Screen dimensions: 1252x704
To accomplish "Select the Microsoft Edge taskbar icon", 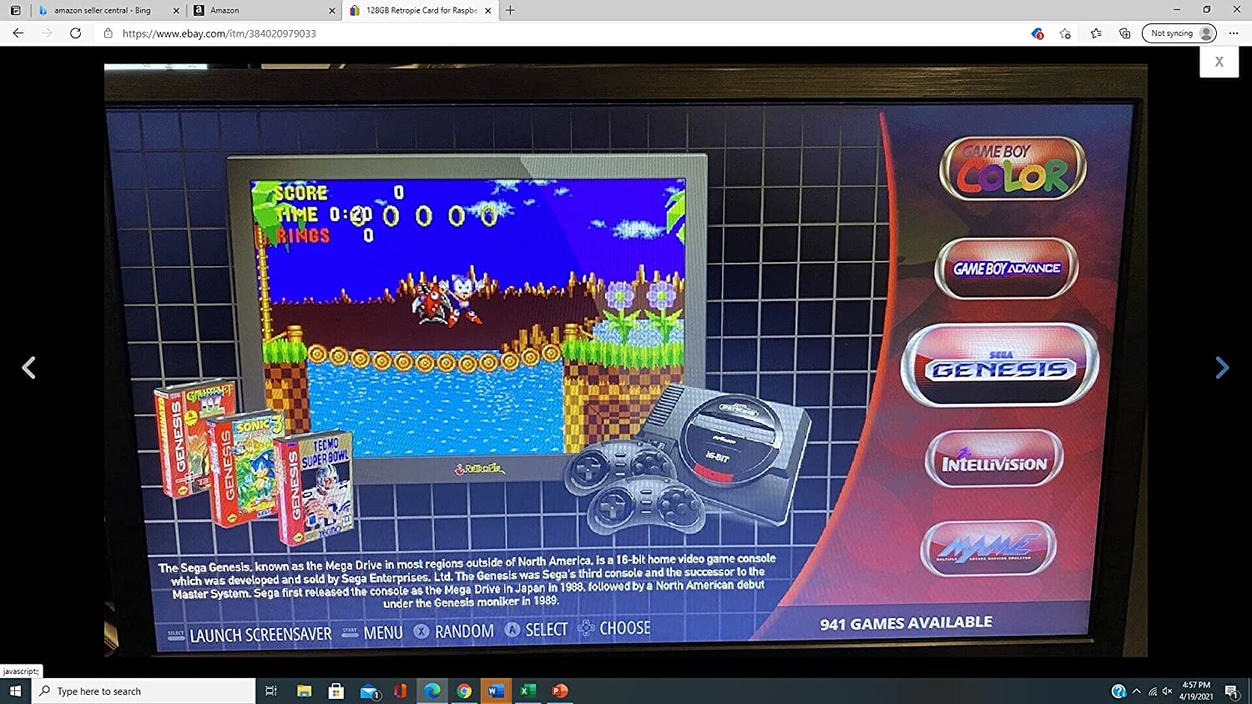I will pyautogui.click(x=432, y=691).
